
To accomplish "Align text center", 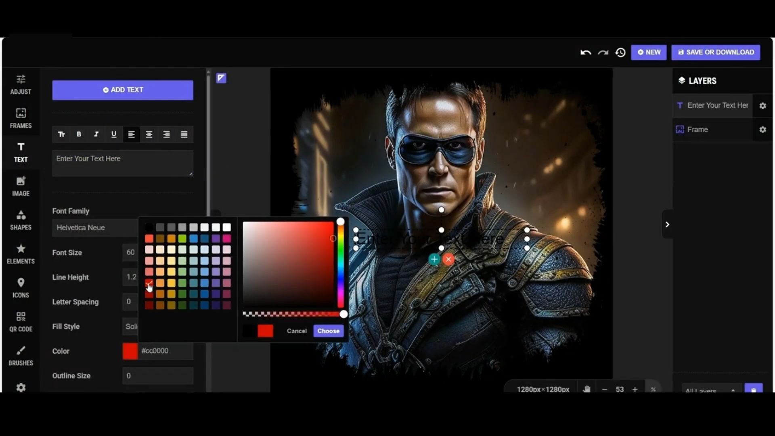I will (149, 134).
